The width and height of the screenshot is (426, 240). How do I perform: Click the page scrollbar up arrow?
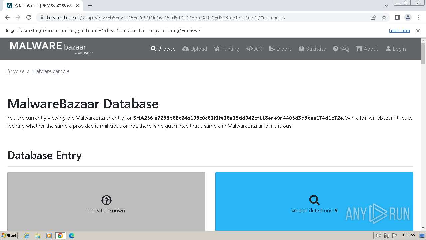423,40
